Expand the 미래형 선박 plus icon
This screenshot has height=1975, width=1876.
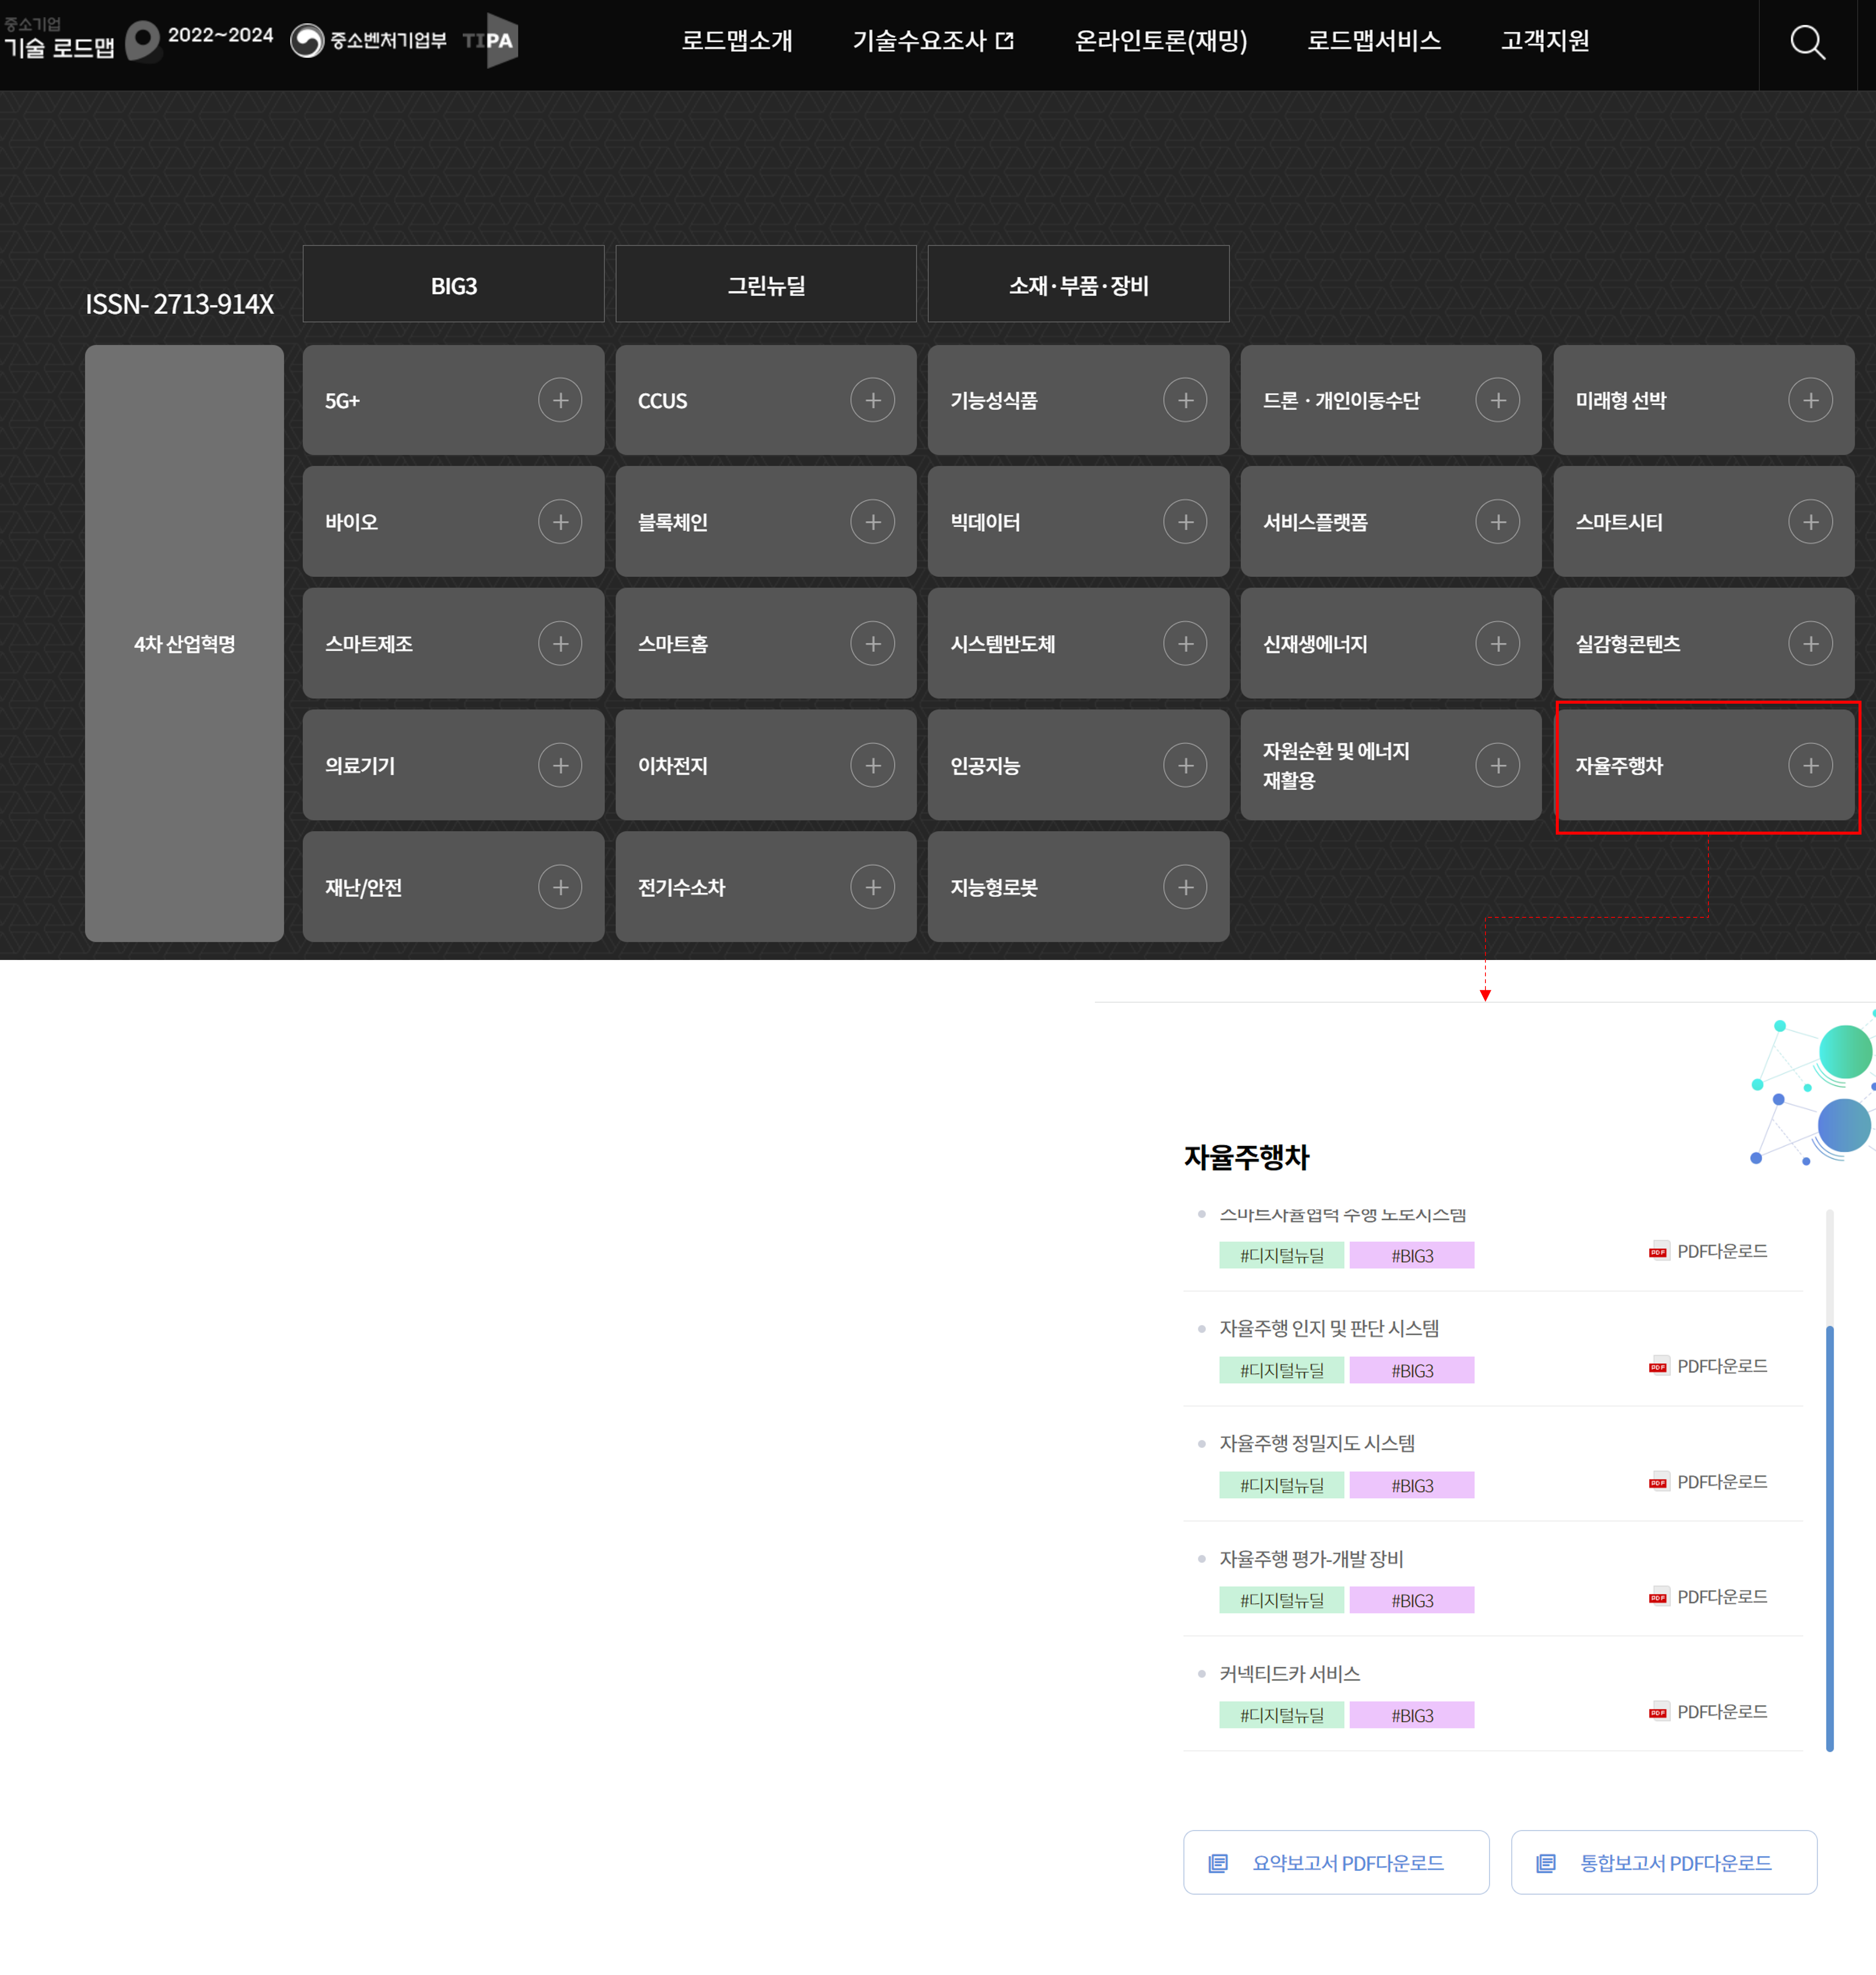click(1810, 400)
